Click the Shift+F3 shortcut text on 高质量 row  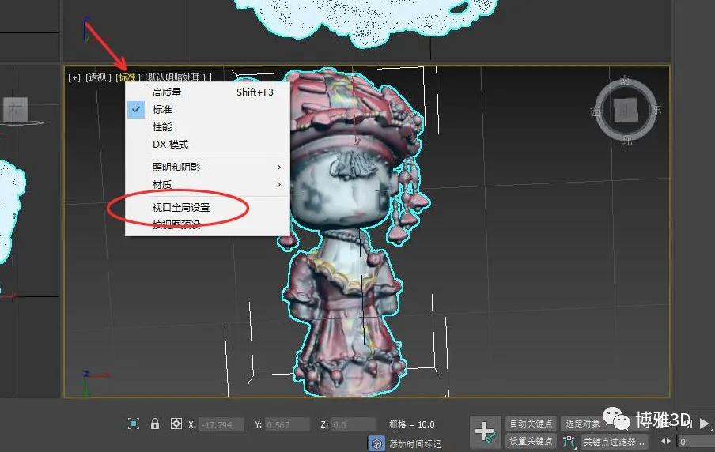[x=255, y=92]
